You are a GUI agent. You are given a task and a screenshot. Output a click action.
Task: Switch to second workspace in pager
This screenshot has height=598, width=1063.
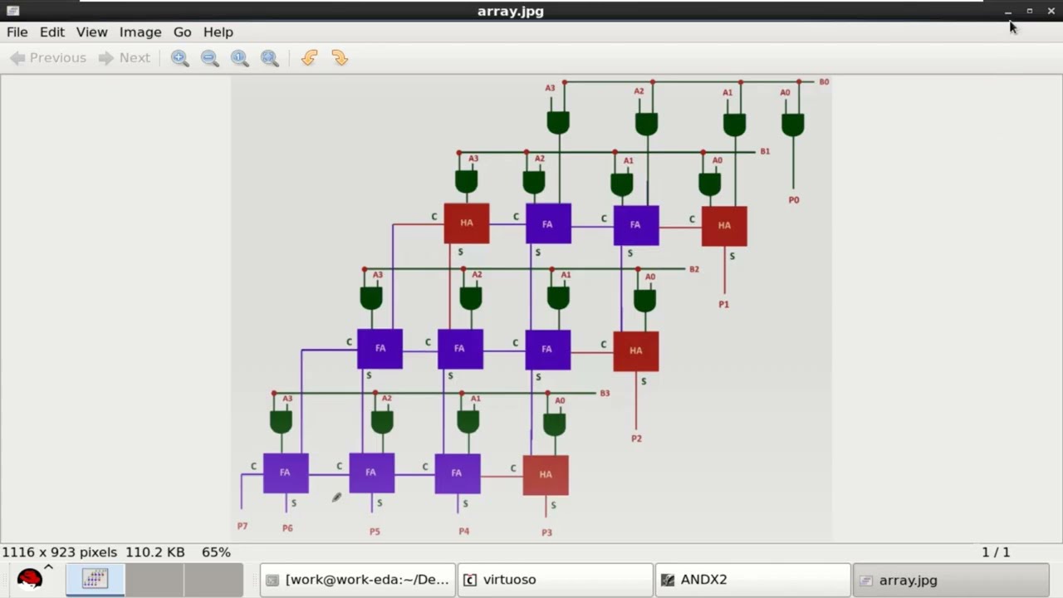click(x=154, y=579)
